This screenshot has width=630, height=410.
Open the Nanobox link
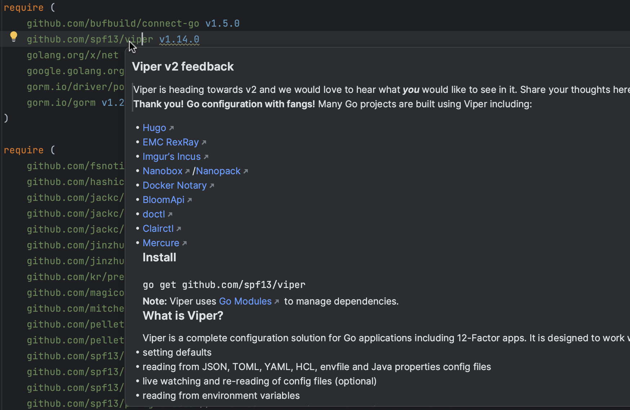(x=162, y=171)
